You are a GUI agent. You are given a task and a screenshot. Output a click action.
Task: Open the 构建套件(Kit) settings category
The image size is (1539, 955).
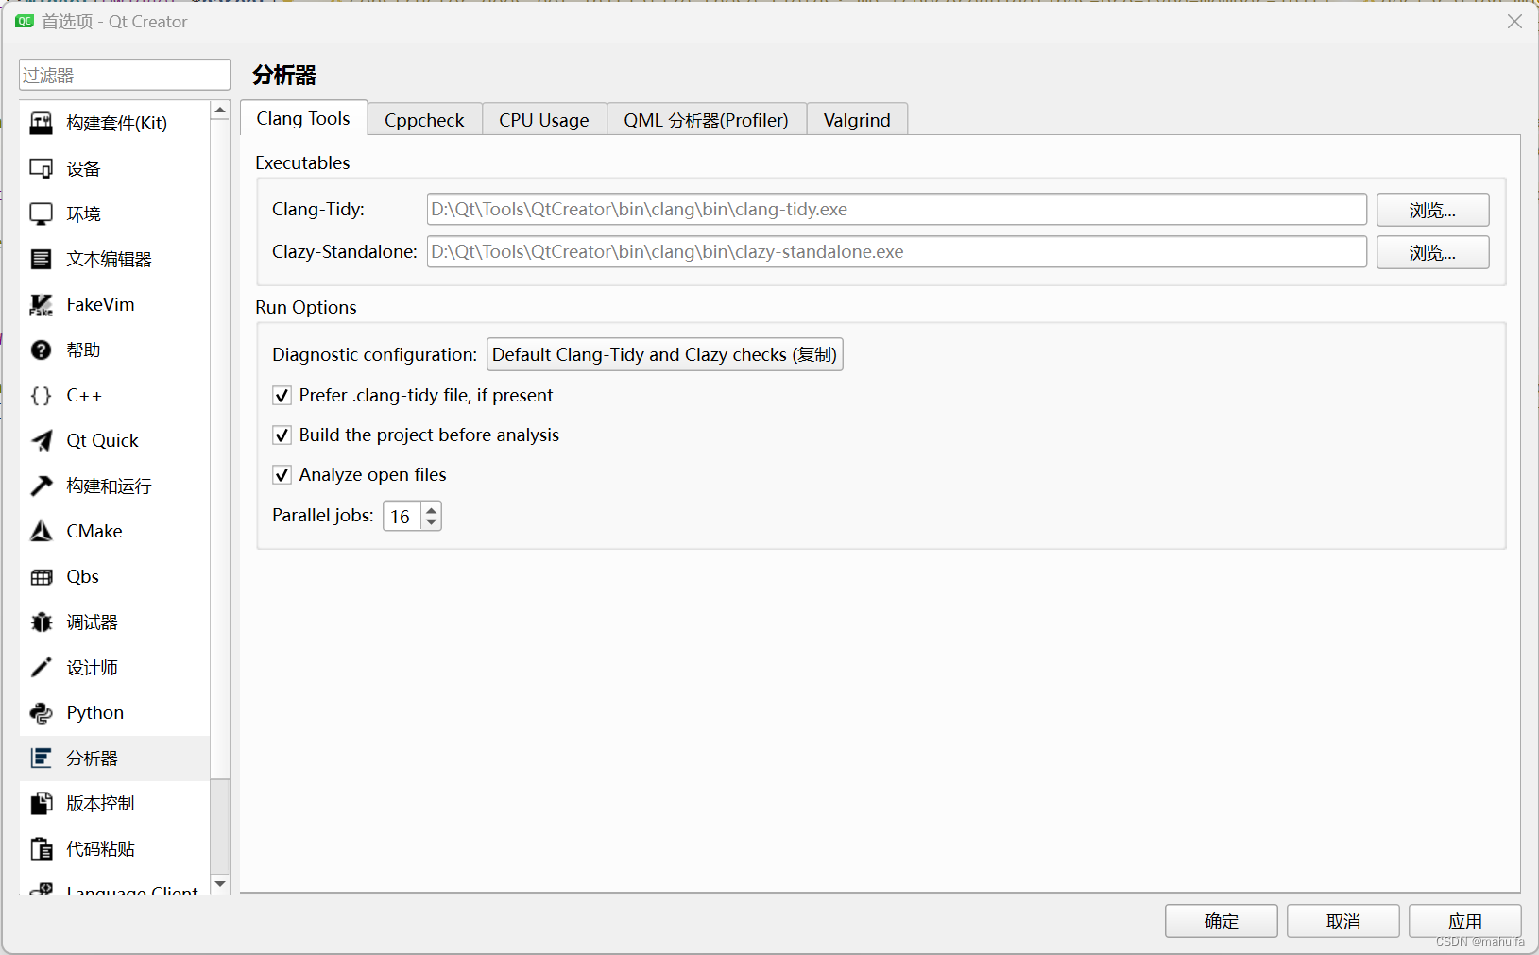click(x=114, y=123)
